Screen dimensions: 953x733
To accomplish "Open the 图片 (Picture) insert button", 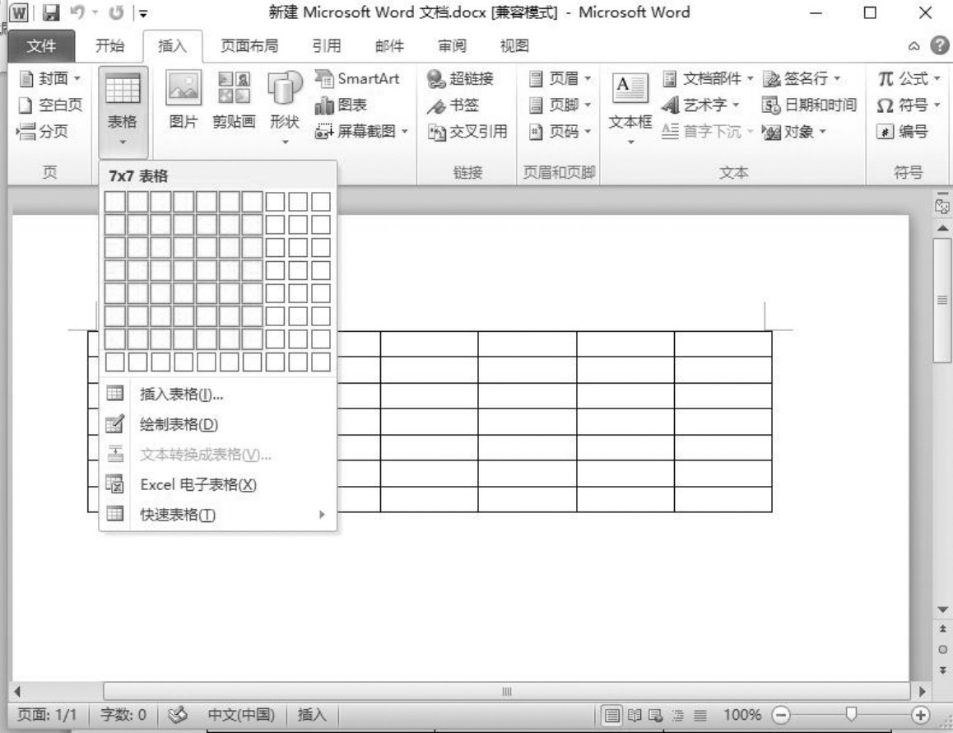I will coord(184,100).
